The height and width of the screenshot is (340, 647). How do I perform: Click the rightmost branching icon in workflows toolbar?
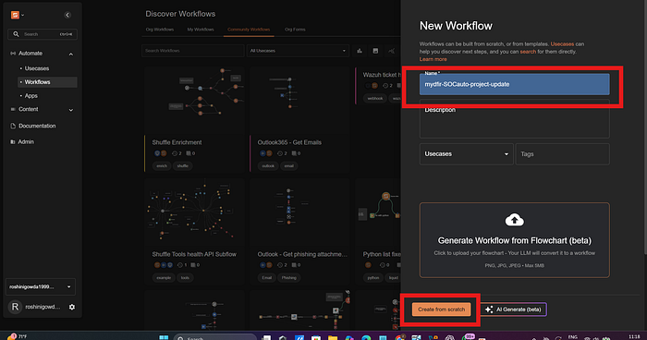pyautogui.click(x=391, y=51)
